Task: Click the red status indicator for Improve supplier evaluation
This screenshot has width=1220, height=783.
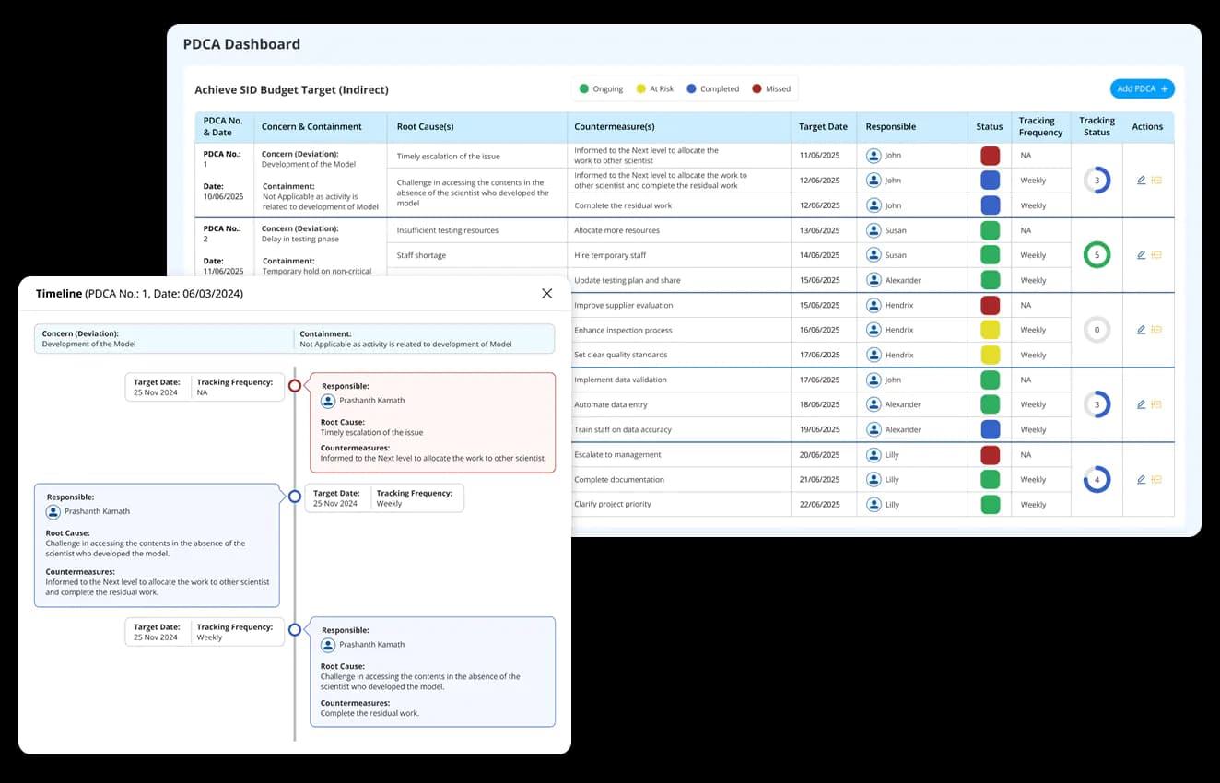Action: pos(989,305)
